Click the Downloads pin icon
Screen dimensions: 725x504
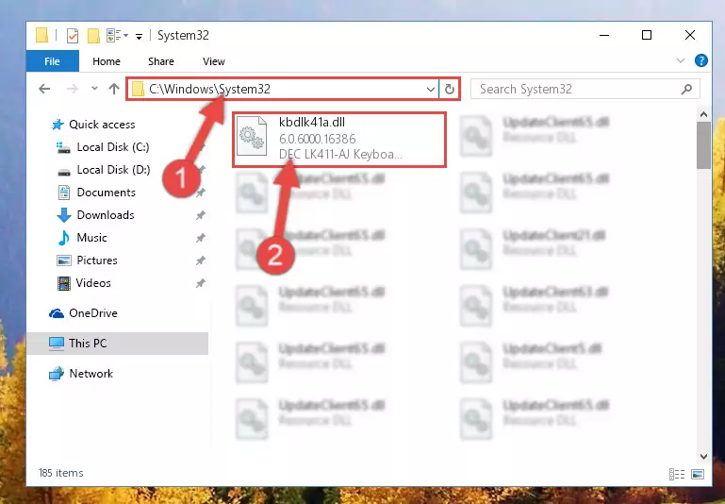(200, 215)
